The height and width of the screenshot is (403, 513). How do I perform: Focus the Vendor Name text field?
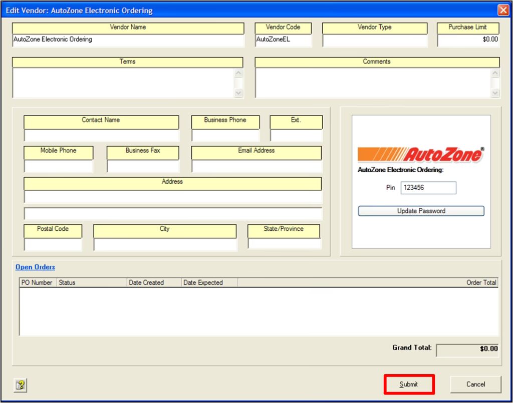pyautogui.click(x=128, y=41)
